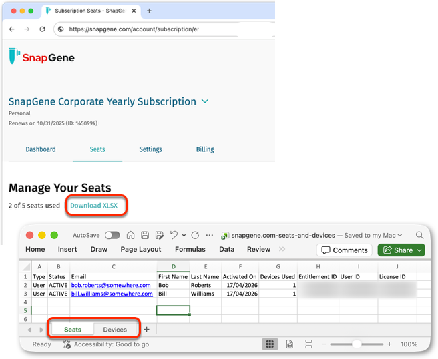Screen dimensions: 438x359
Task: Click bill.williams@somewhere.com email link
Action: point(112,294)
